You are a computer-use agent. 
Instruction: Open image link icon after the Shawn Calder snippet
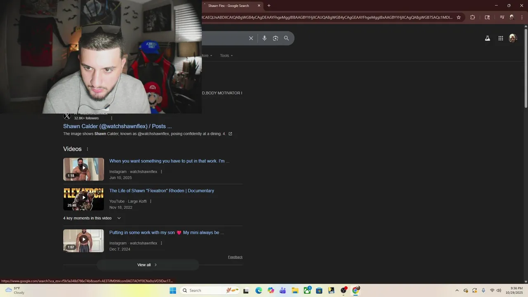click(230, 134)
